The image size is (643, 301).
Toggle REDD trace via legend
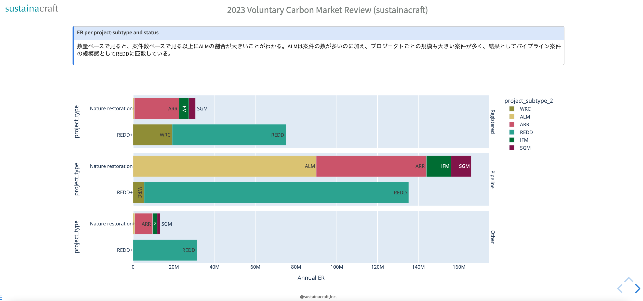(x=526, y=132)
